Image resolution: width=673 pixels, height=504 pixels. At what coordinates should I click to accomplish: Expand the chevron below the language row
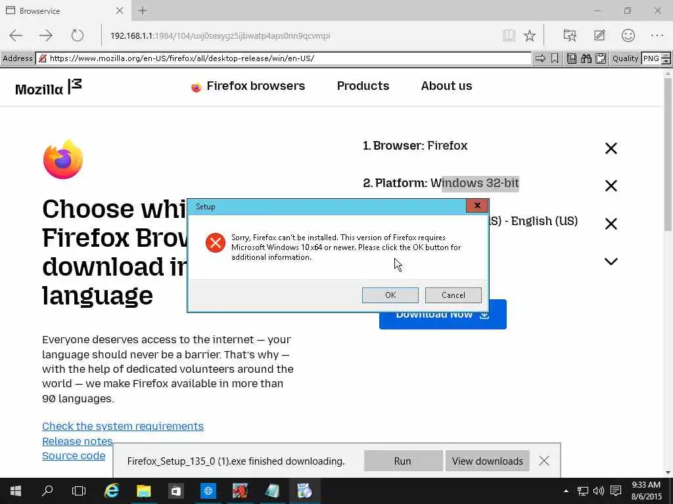(x=611, y=261)
